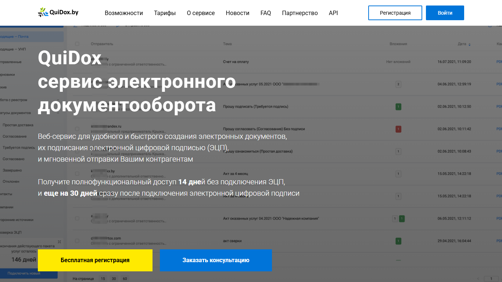Click the Заказать консультацию button

coord(216,260)
